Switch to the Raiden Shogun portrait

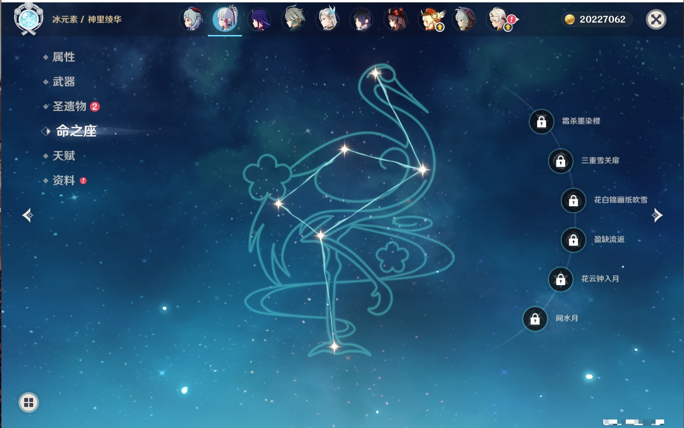tap(260, 20)
